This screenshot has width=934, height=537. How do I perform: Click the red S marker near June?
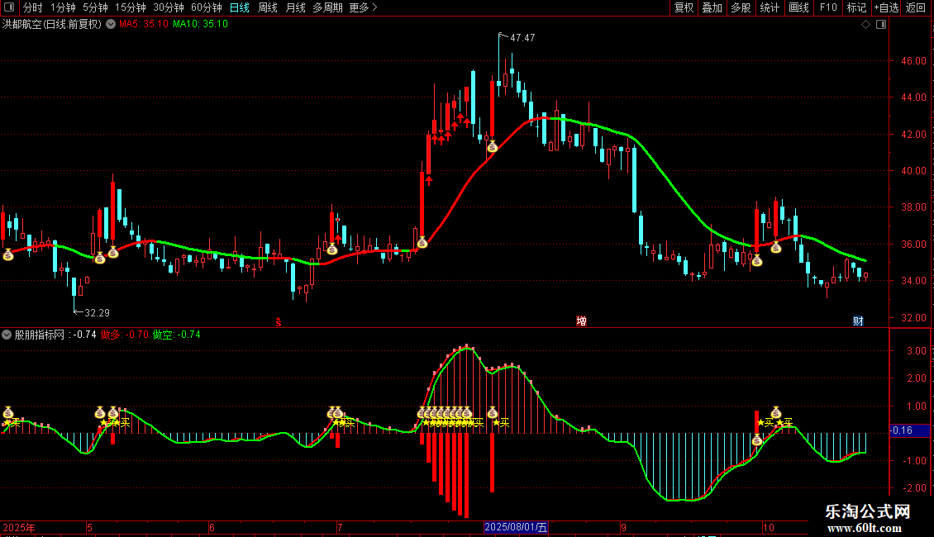click(x=279, y=322)
